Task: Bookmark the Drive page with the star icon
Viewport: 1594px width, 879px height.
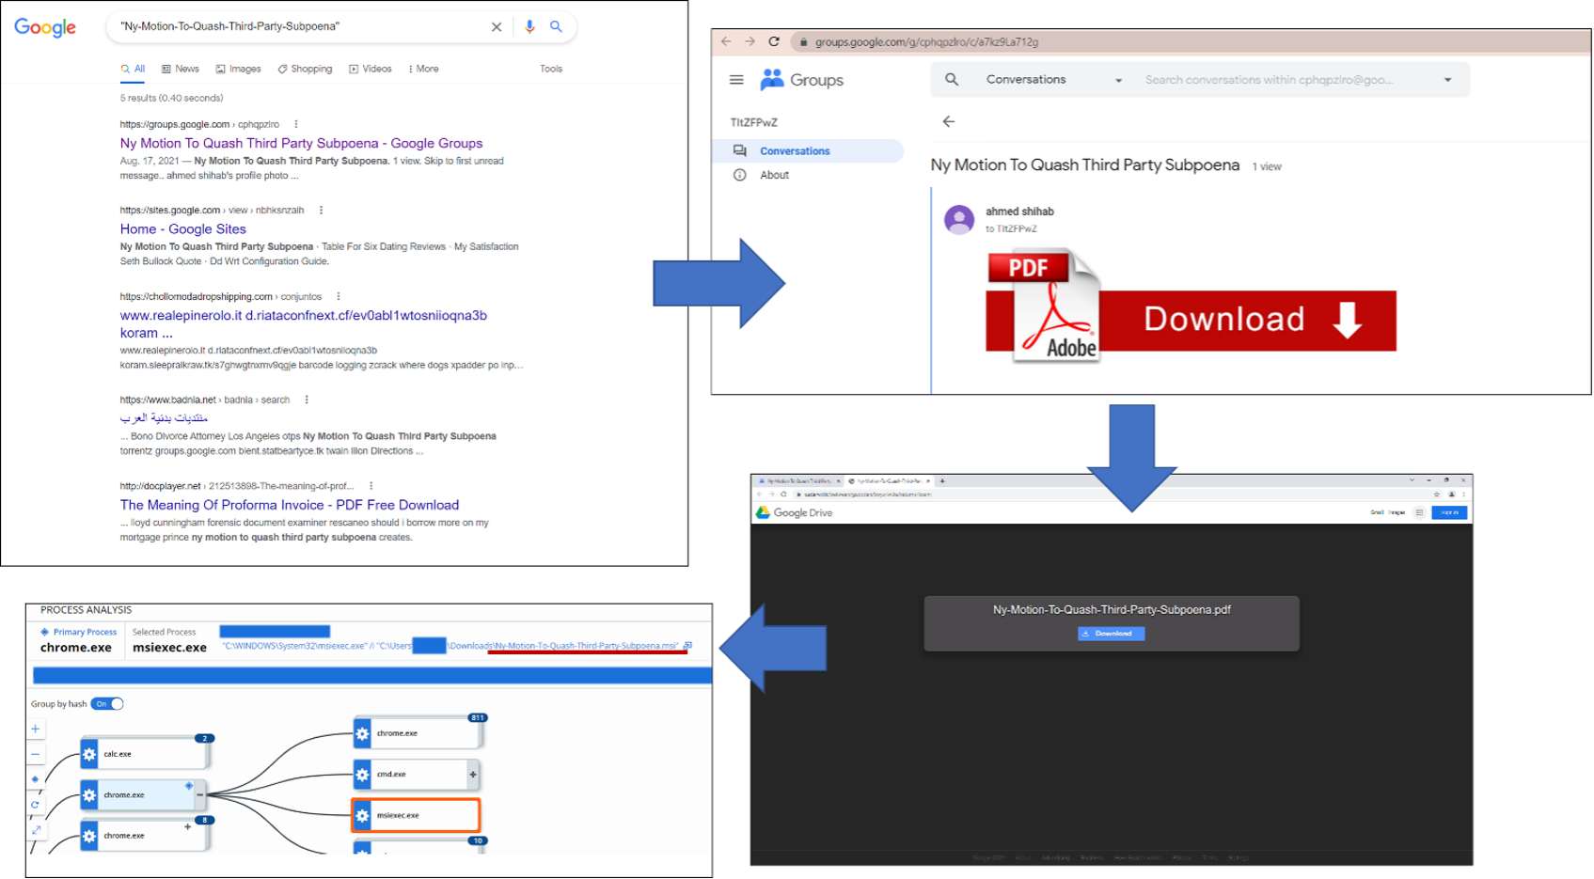Action: 1436,494
